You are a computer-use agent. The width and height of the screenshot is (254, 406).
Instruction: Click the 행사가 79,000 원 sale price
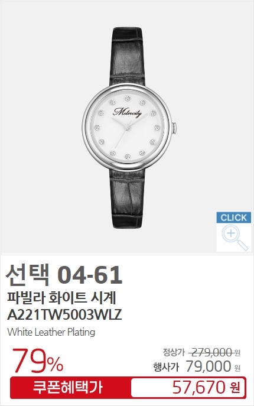click(x=197, y=366)
